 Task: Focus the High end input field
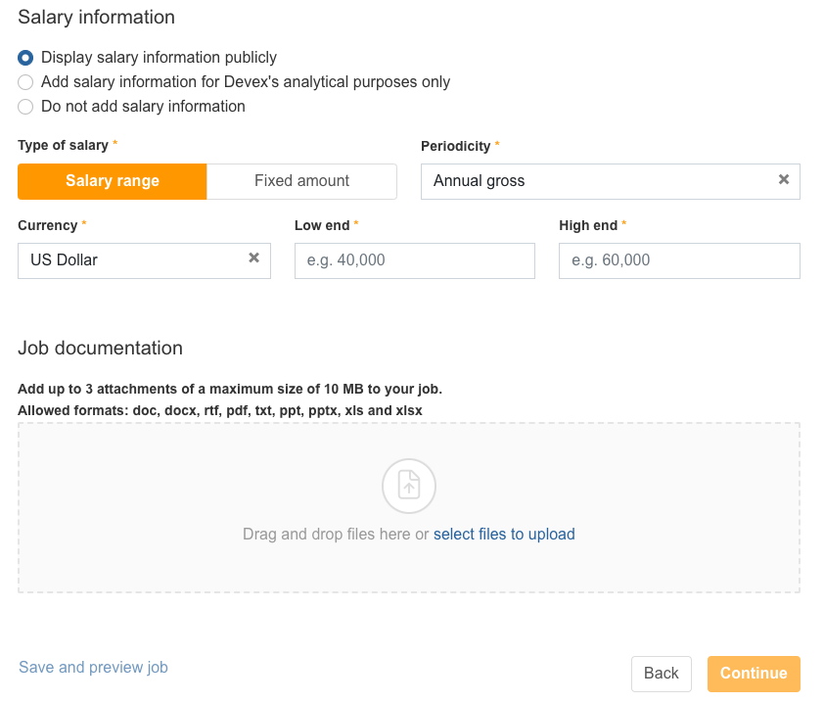pyautogui.click(x=679, y=260)
